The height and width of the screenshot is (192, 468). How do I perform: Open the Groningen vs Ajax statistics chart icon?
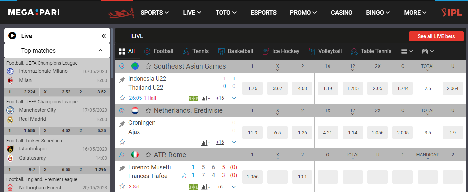(206, 142)
